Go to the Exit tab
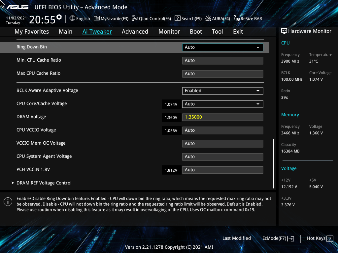 click(238, 32)
